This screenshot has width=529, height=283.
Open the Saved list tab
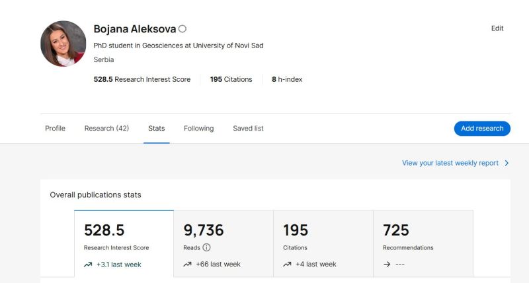248,129
